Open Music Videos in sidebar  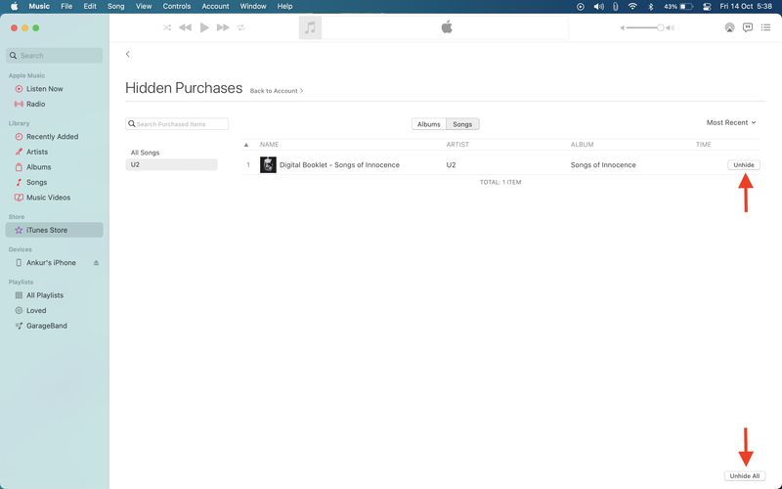[48, 198]
